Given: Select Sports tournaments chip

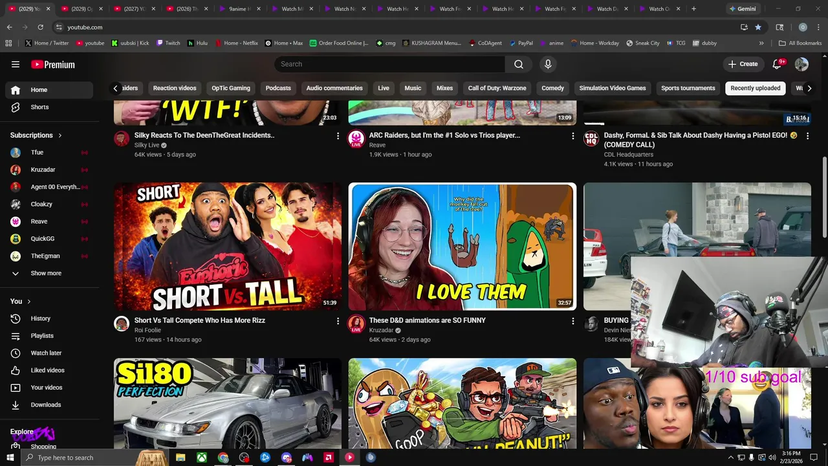Looking at the screenshot, I should 688,88.
